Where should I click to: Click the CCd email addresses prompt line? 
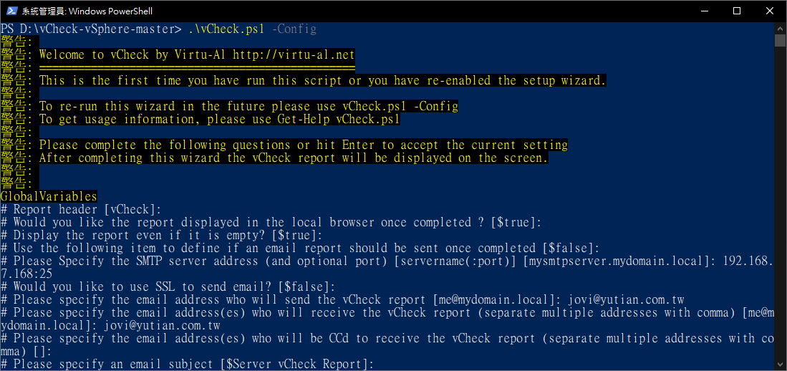pyautogui.click(x=387, y=345)
